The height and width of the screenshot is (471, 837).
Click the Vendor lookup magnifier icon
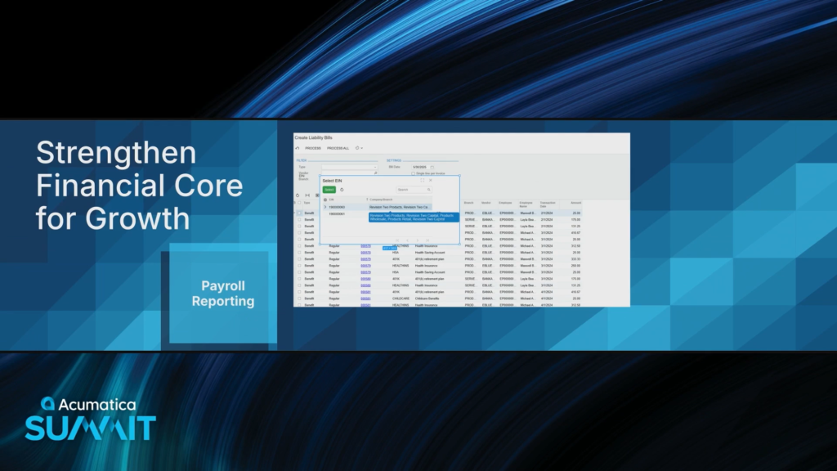point(375,173)
